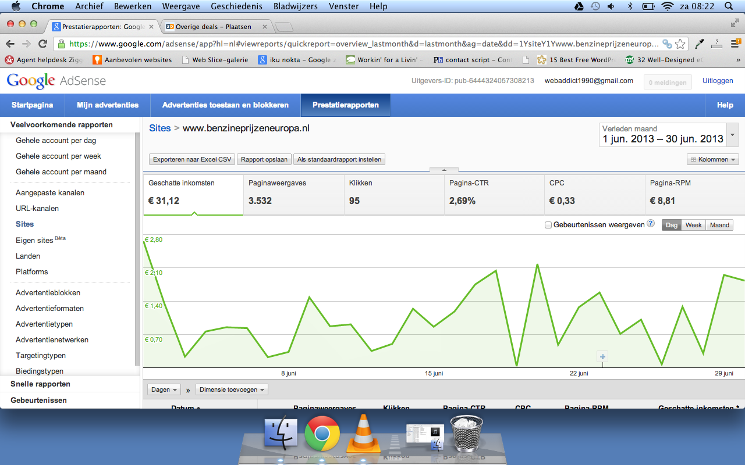Click the 0 meldingen button
Viewport: 745px width, 465px height.
[x=668, y=83]
